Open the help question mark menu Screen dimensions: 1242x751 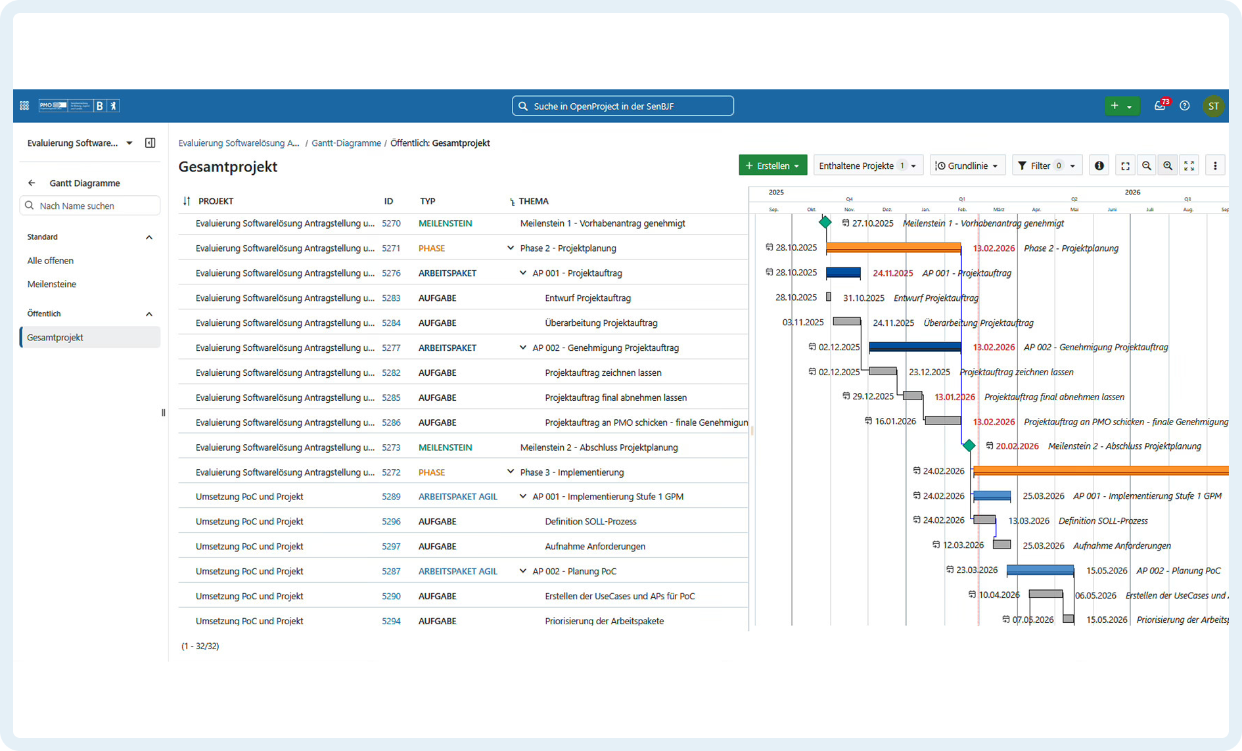click(x=1184, y=106)
